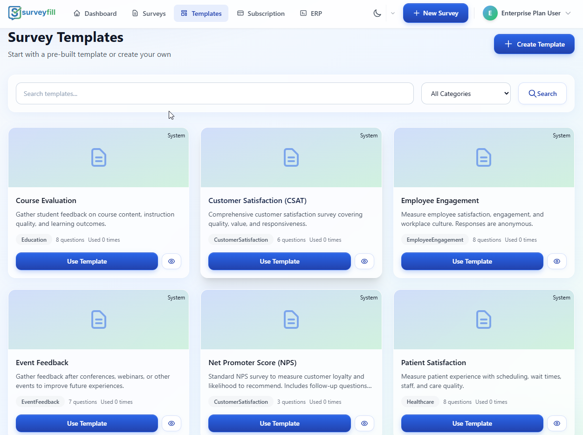
Task: Click the SurveyFill logo icon
Action: point(15,13)
